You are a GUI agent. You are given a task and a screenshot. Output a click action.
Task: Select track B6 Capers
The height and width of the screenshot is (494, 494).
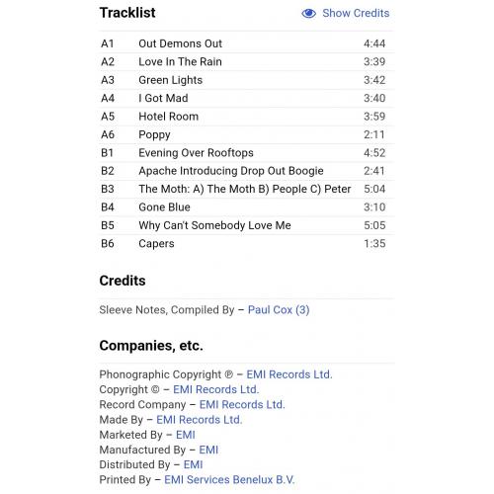247,244
